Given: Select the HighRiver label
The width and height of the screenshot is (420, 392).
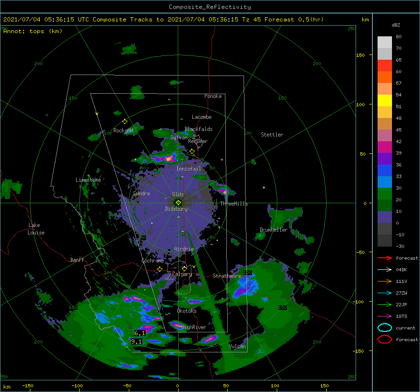Looking at the screenshot, I should point(194,327).
